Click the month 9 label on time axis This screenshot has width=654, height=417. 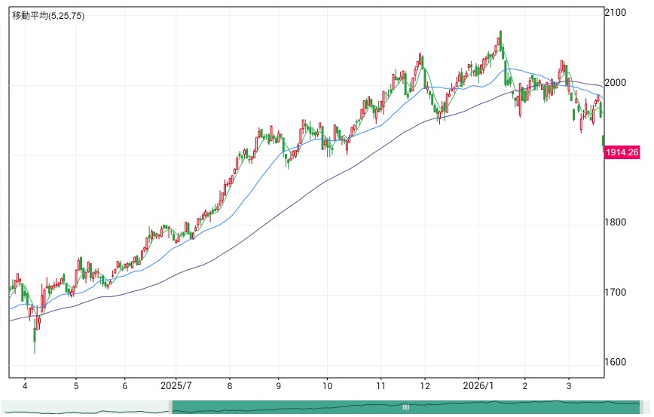click(278, 385)
